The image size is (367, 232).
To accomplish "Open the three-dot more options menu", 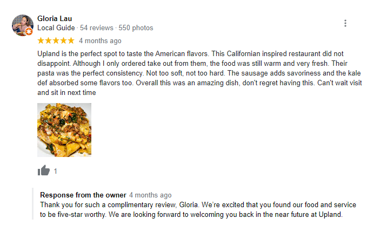I will (x=345, y=23).
